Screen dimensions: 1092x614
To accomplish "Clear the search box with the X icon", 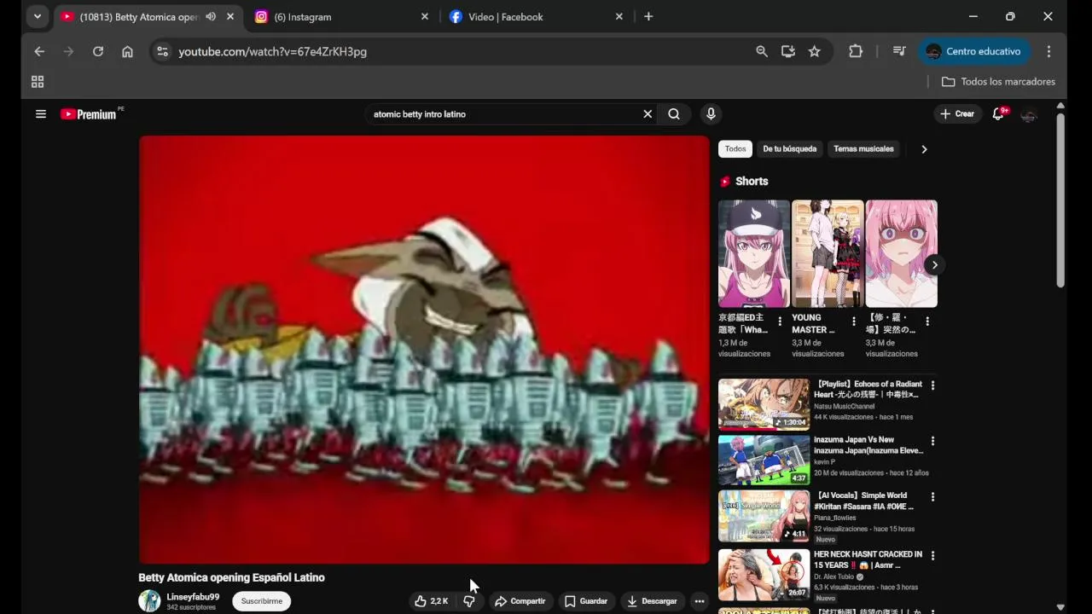I will click(x=648, y=114).
